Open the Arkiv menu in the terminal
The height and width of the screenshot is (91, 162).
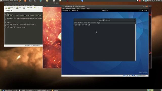76,23
